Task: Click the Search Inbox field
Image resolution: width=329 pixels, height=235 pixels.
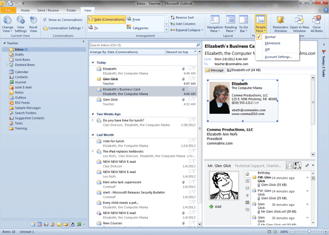Action: pyautogui.click(x=142, y=45)
